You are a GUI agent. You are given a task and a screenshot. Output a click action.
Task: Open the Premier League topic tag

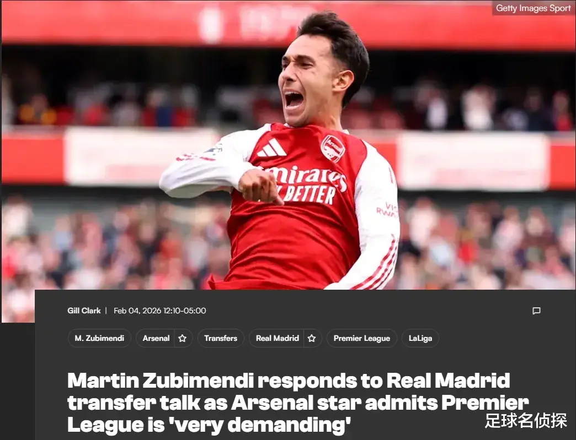coord(362,338)
